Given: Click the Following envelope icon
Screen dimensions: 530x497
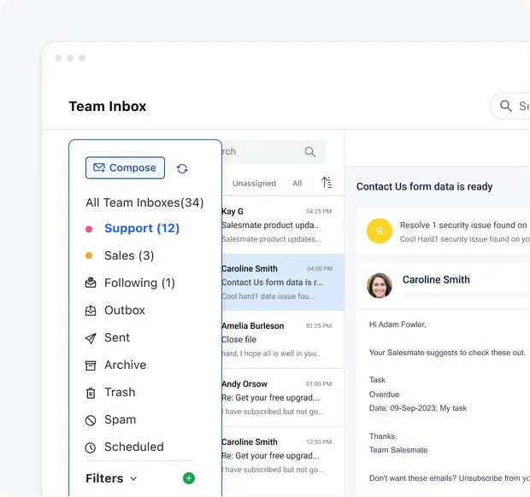Looking at the screenshot, I should [x=91, y=283].
